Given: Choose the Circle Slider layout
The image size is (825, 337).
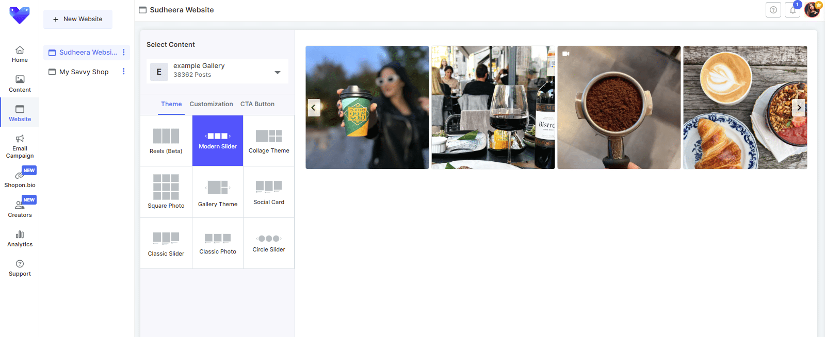Looking at the screenshot, I should [x=269, y=243].
